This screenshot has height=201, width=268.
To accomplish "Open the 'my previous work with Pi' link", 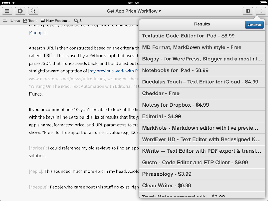I will (114, 71).
